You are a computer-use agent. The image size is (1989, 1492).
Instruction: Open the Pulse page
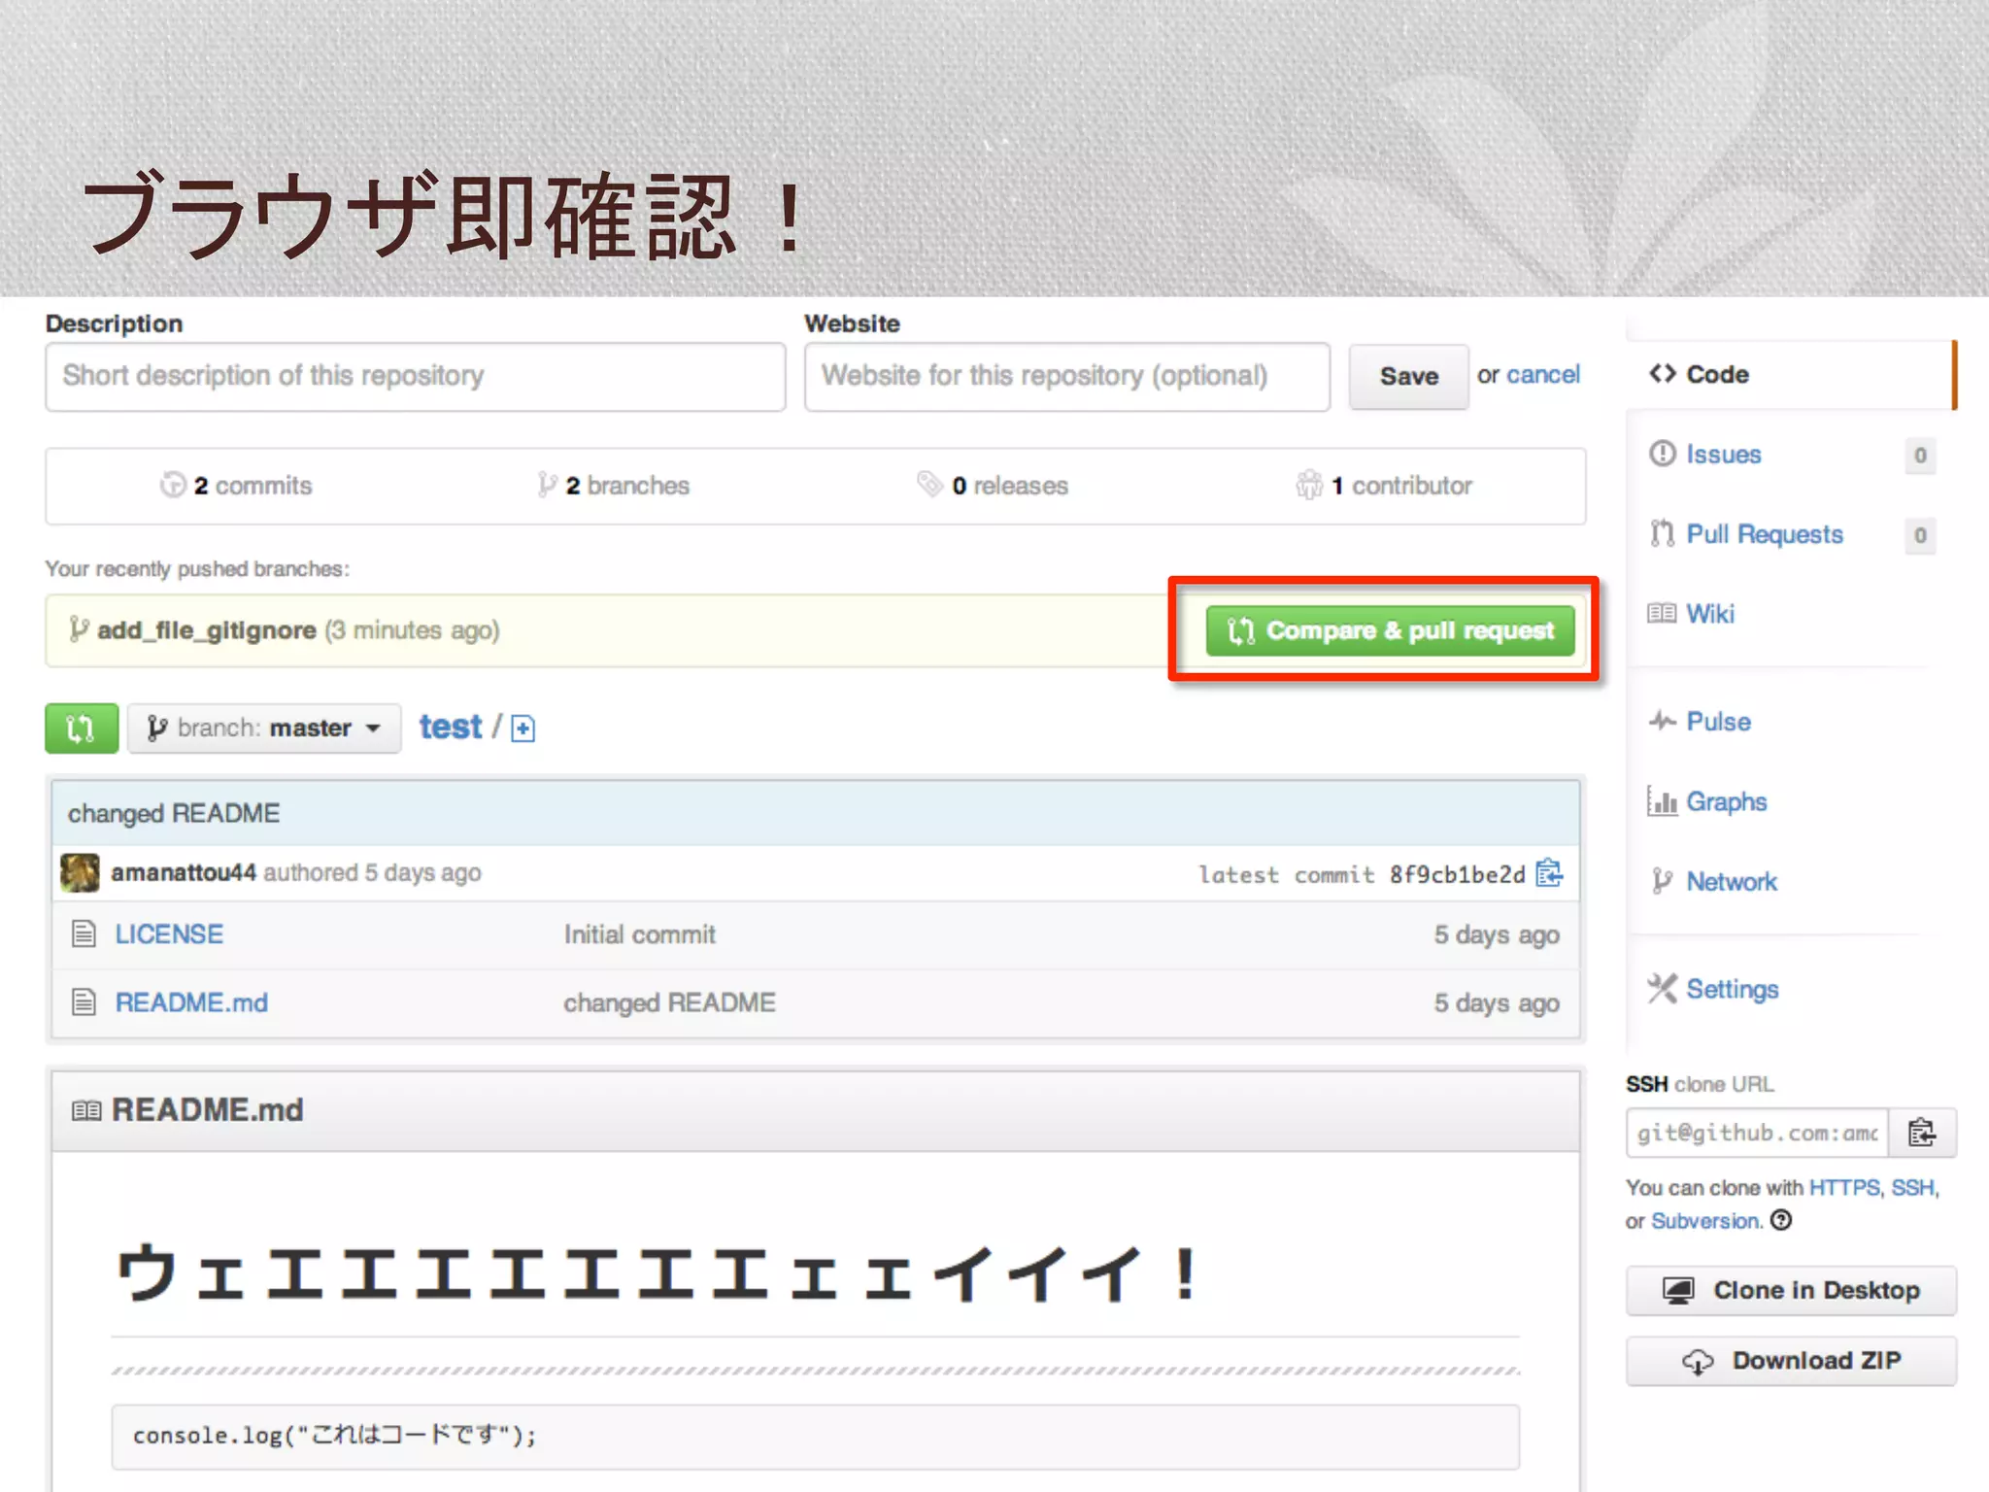pos(1717,722)
